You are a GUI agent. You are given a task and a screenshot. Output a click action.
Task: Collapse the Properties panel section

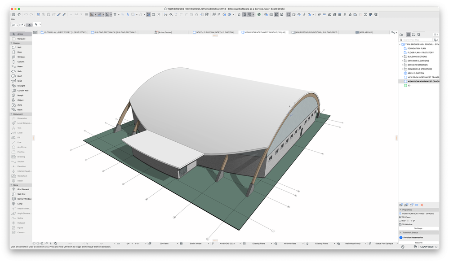(400, 210)
